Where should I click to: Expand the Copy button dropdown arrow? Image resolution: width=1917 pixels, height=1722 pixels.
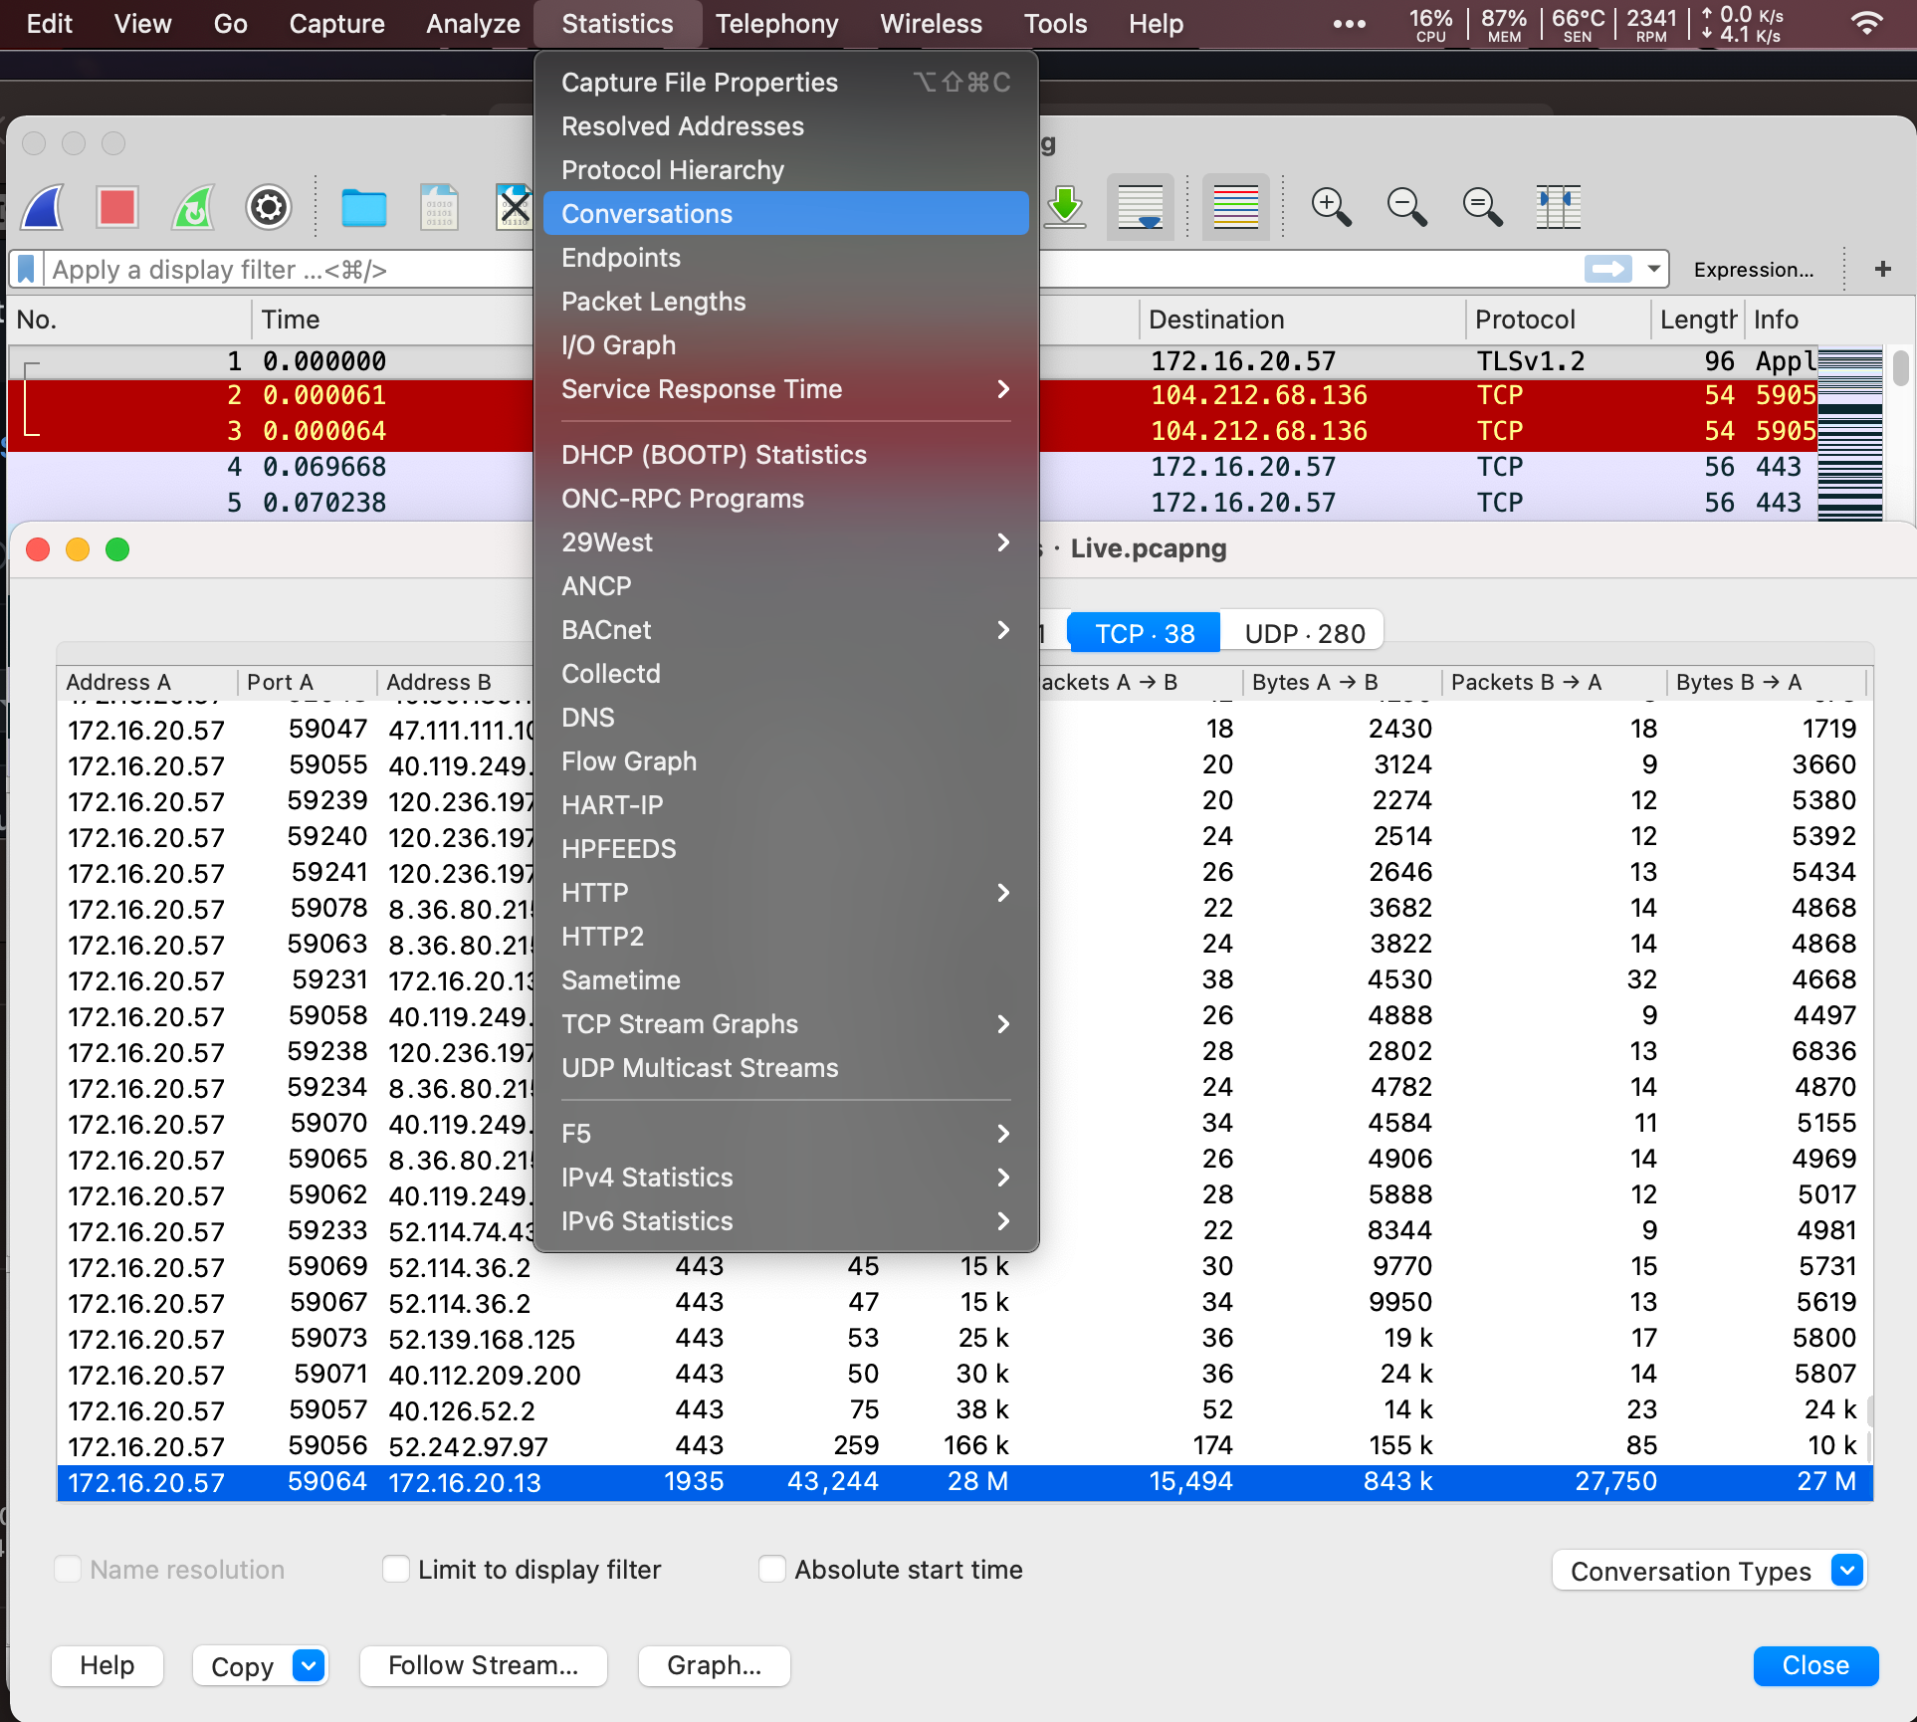coord(309,1665)
